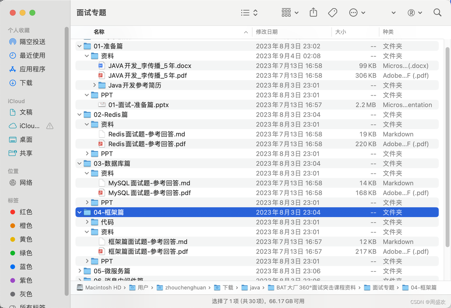
Task: Start a search using the magnifier icon
Action: tap(437, 12)
